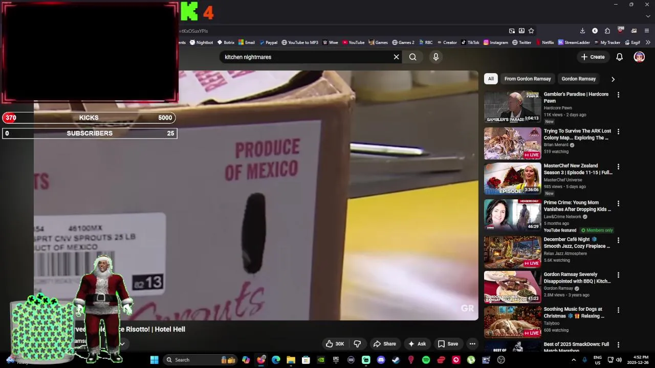Open Gambler's Paradise video thumbnail
This screenshot has height=368, width=655.
512,107
